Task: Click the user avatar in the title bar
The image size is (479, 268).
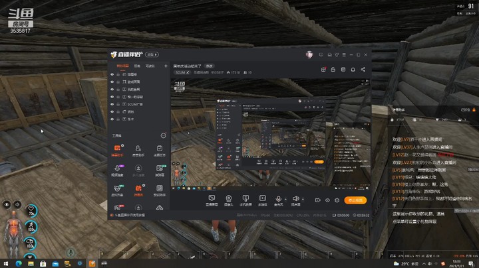Action: [x=309, y=55]
